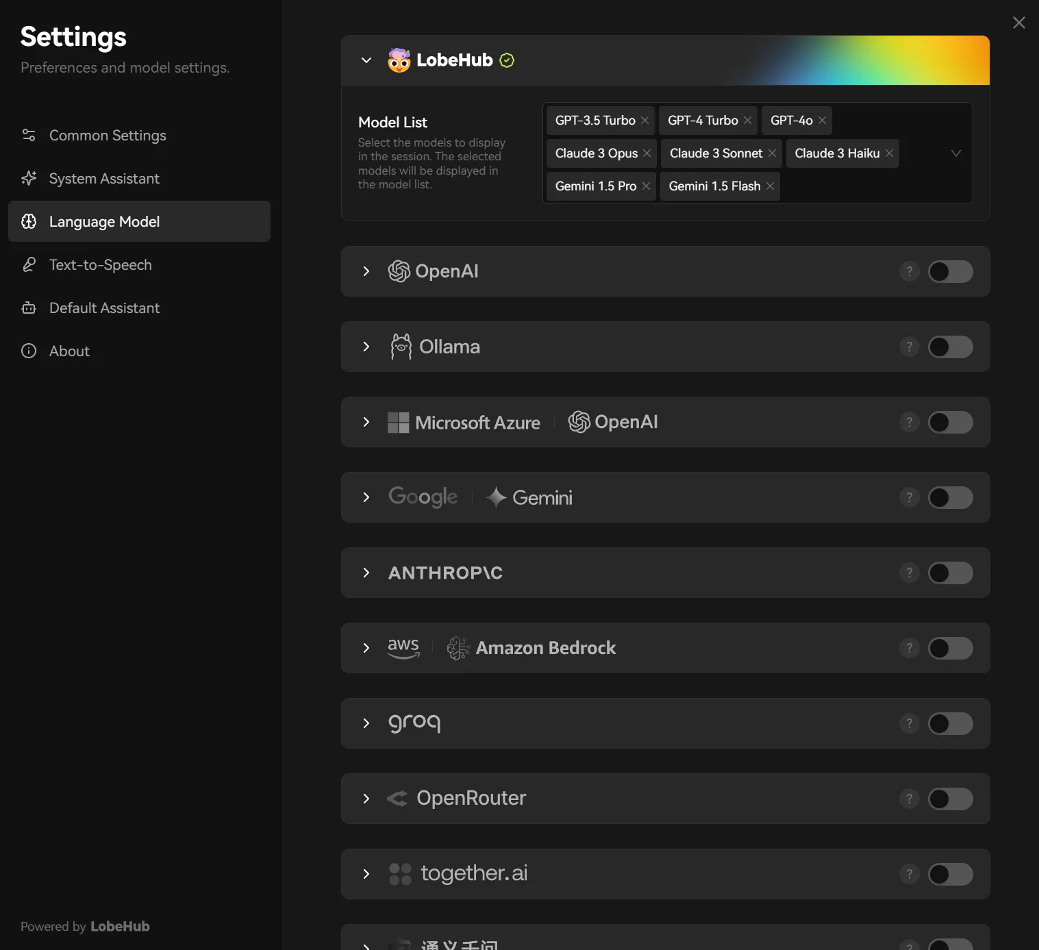This screenshot has width=1039, height=950.
Task: Click the Model List heading
Action: 392,122
